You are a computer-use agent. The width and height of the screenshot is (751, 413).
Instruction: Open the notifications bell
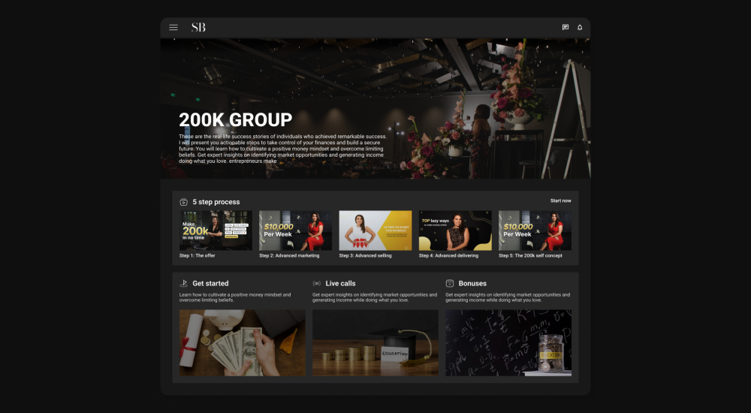click(x=580, y=27)
